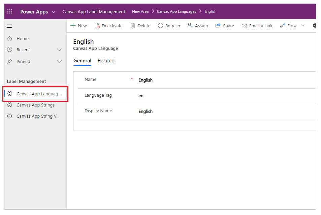This screenshot has width=321, height=215.
Task: Click the Language Tag field label
Action: click(98, 95)
